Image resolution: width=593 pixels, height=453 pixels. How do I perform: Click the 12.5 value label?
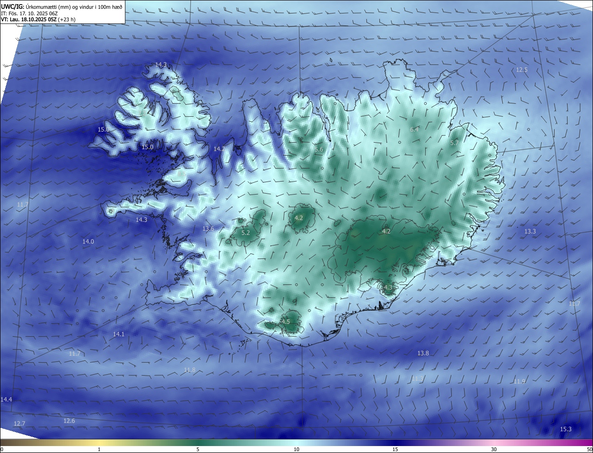click(x=522, y=69)
